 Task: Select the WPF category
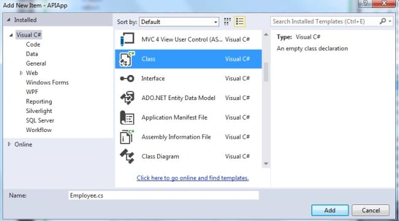coord(32,92)
